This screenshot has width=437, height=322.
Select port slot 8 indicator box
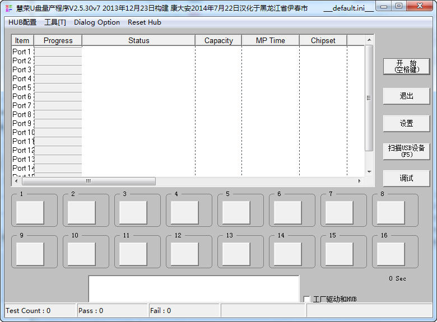coord(391,213)
